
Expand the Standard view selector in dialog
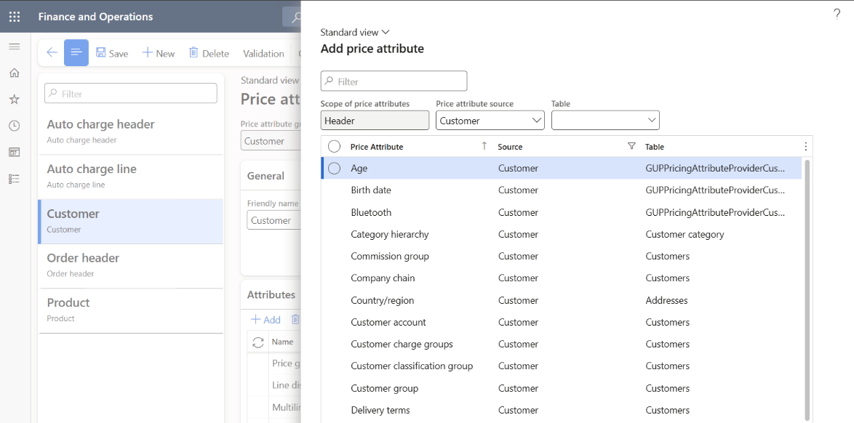355,32
